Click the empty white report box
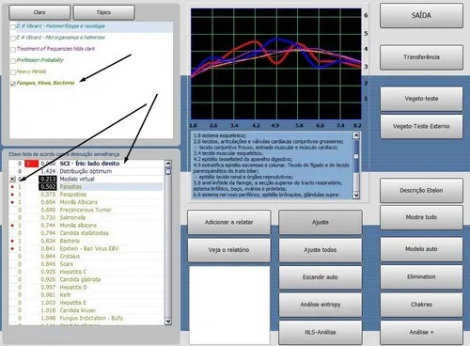 [229, 306]
